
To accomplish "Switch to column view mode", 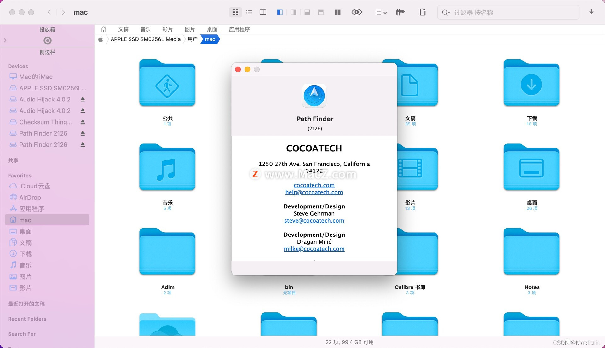I will 263,12.
